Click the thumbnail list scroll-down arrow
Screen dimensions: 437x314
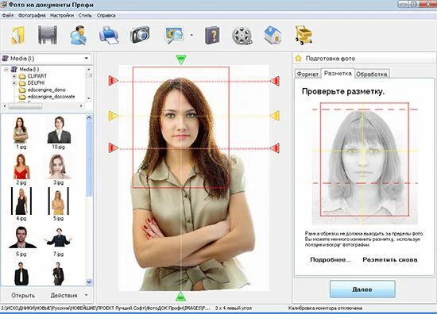click(89, 282)
